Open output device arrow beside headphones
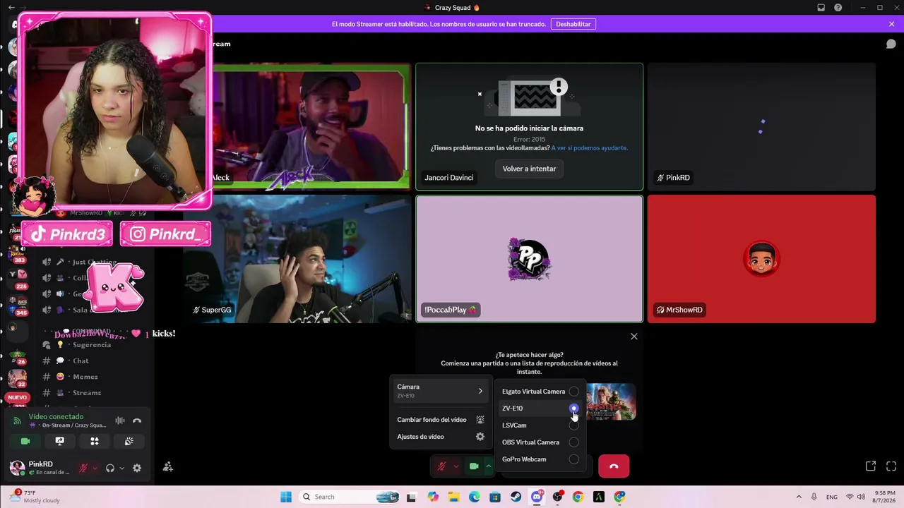 tap(121, 468)
